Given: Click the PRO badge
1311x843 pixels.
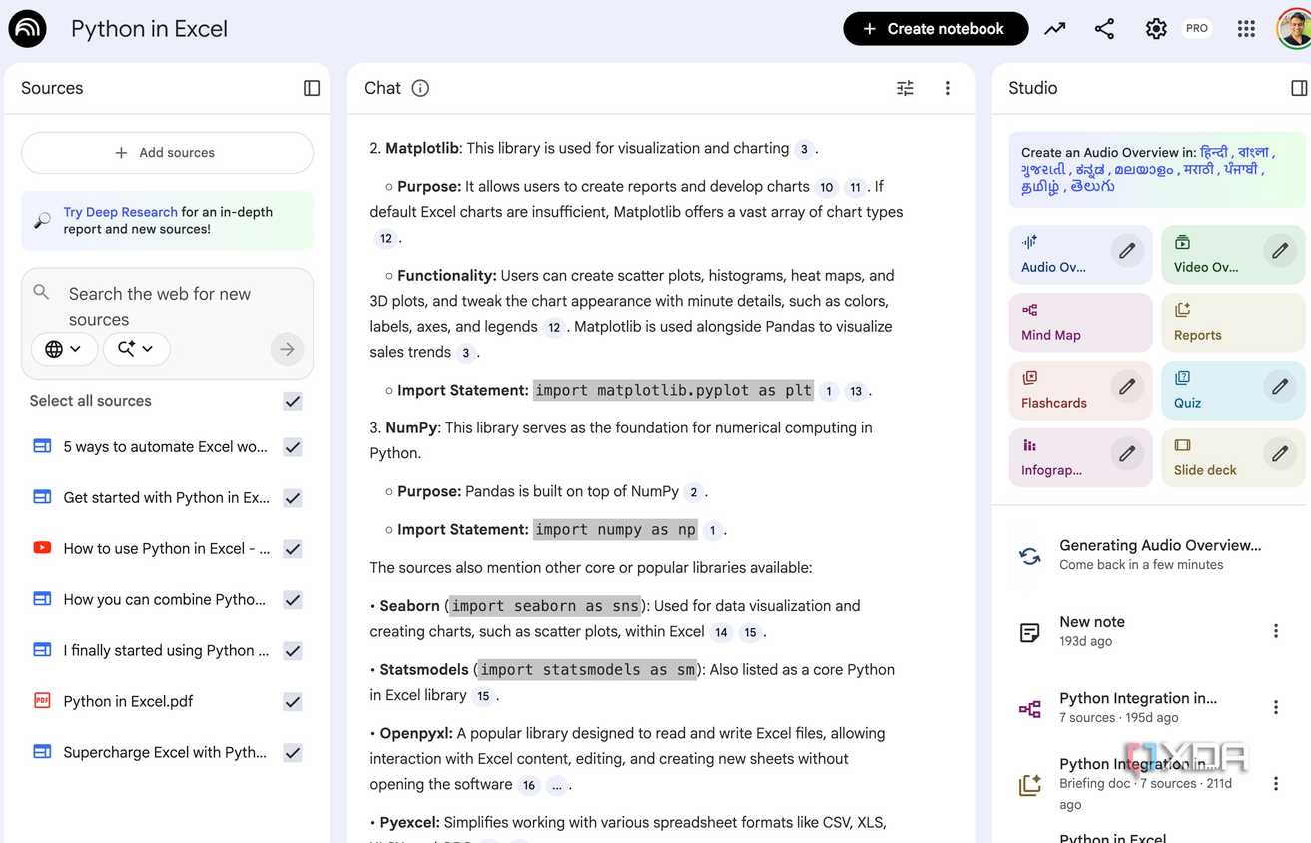Looking at the screenshot, I should coord(1197,29).
